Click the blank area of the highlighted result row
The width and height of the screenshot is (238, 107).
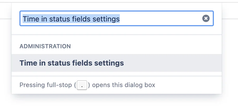click(173, 63)
